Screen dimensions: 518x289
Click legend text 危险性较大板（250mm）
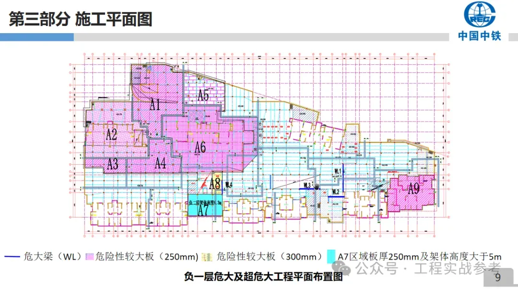coord(147,256)
